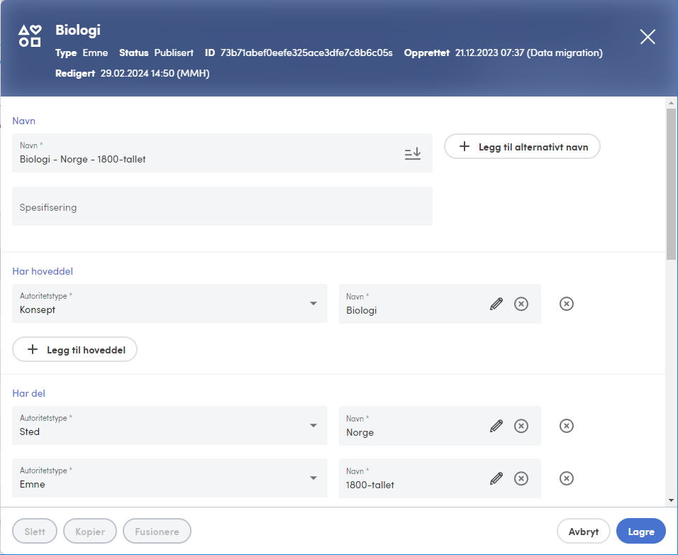
Task: Click the Biologi name field under Har hoveddel
Action: coord(440,304)
